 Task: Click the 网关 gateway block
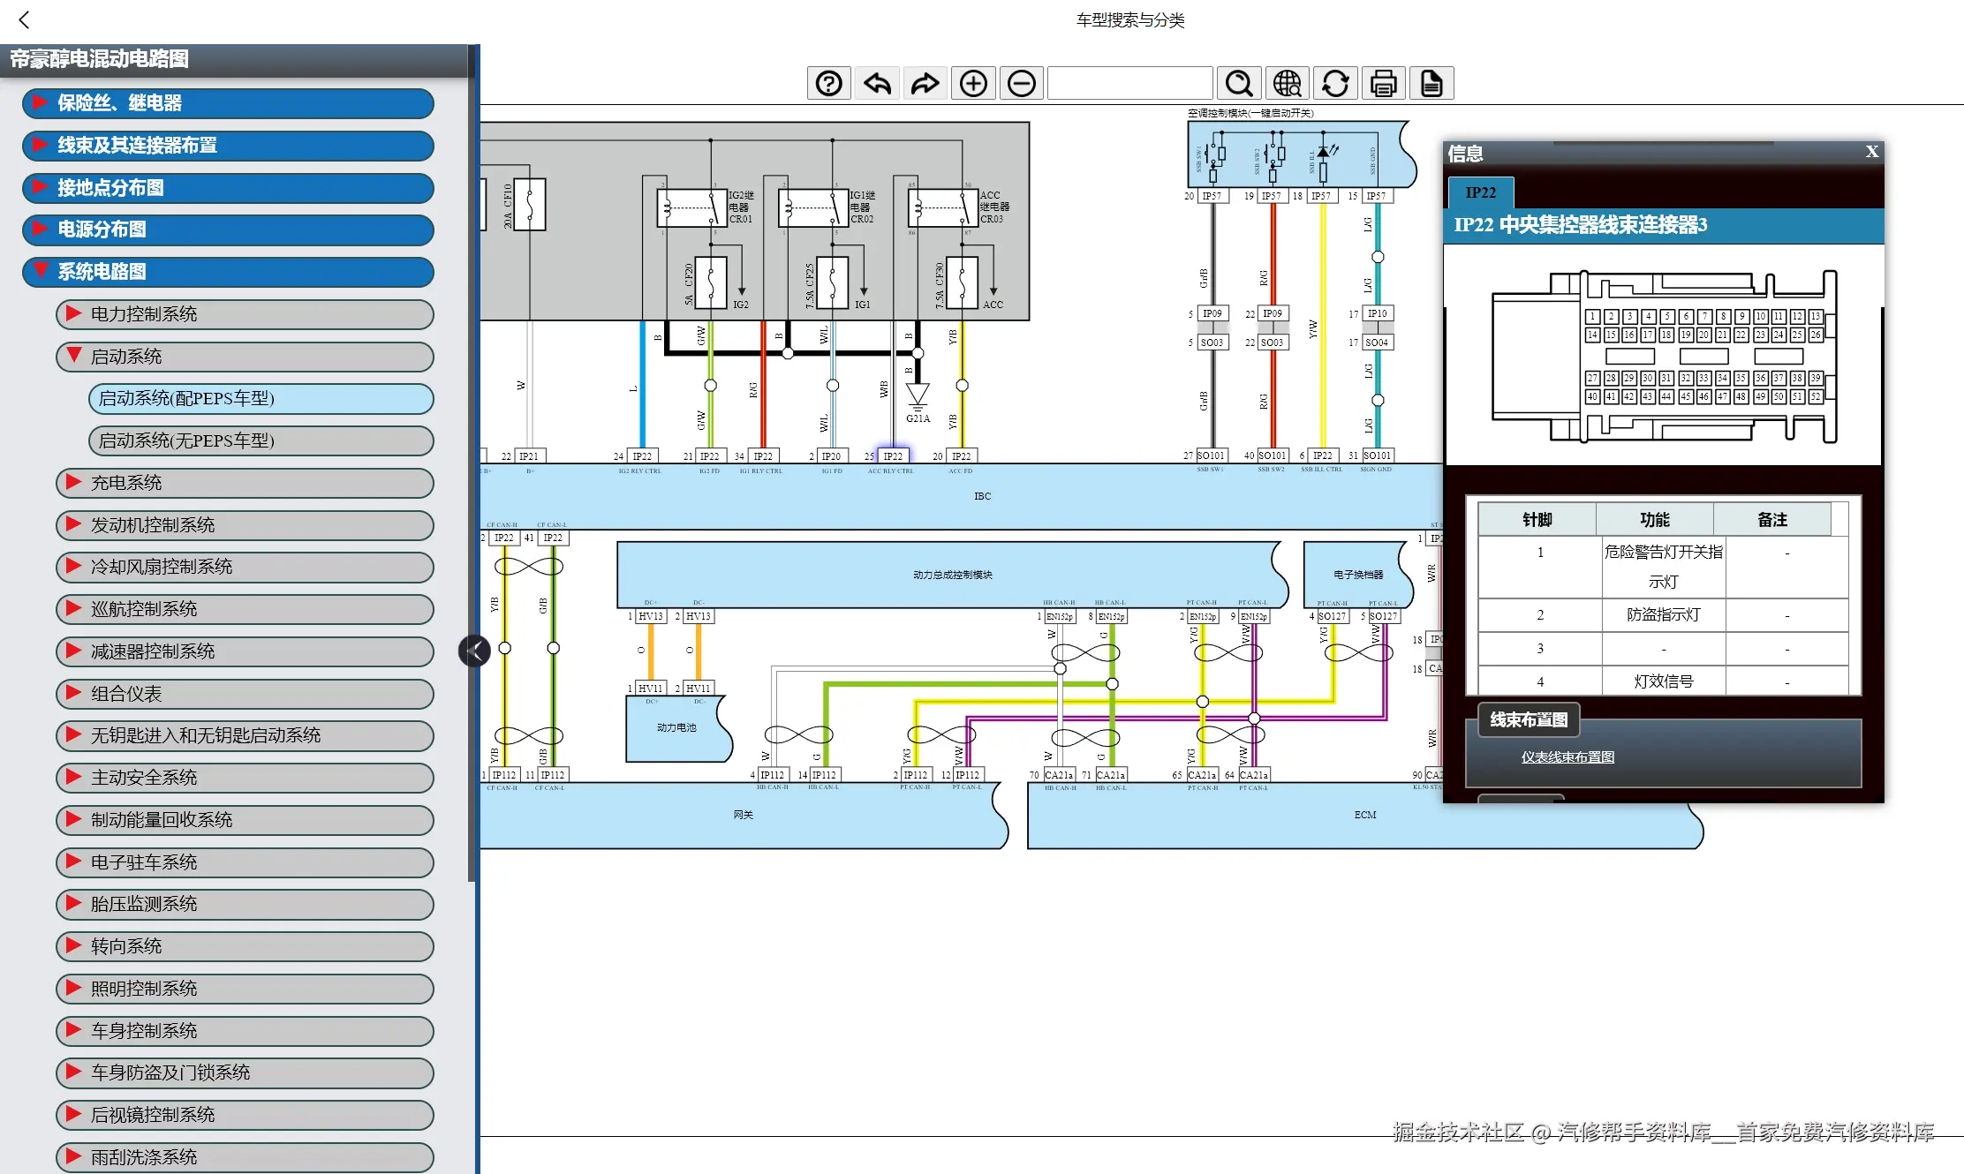[x=744, y=816]
